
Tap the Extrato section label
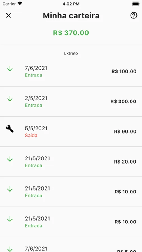pos(71,53)
